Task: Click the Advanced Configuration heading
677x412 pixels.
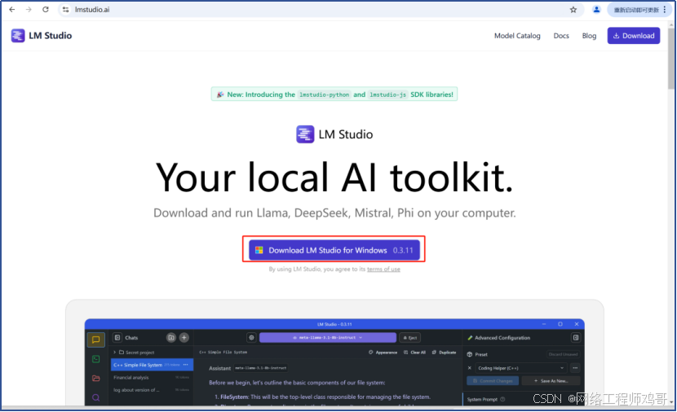Action: [502, 337]
